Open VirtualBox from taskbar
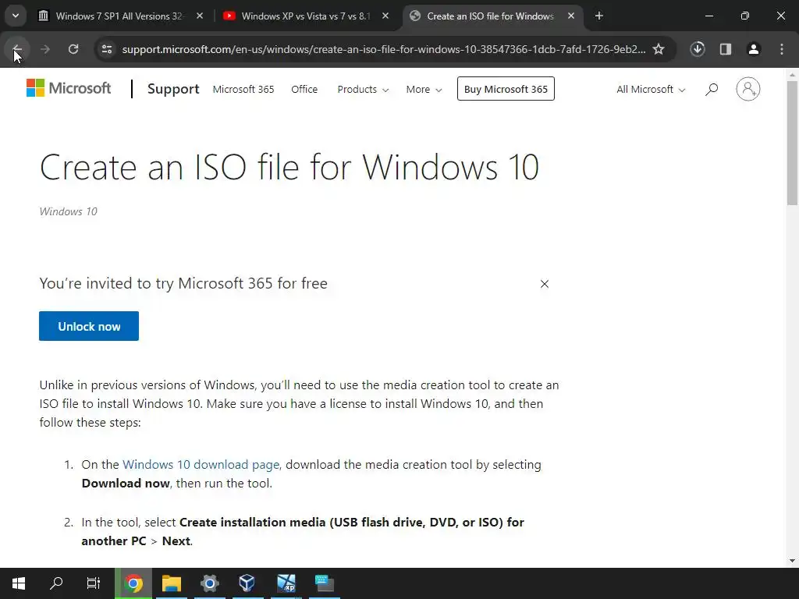This screenshot has height=599, width=799. point(247,583)
